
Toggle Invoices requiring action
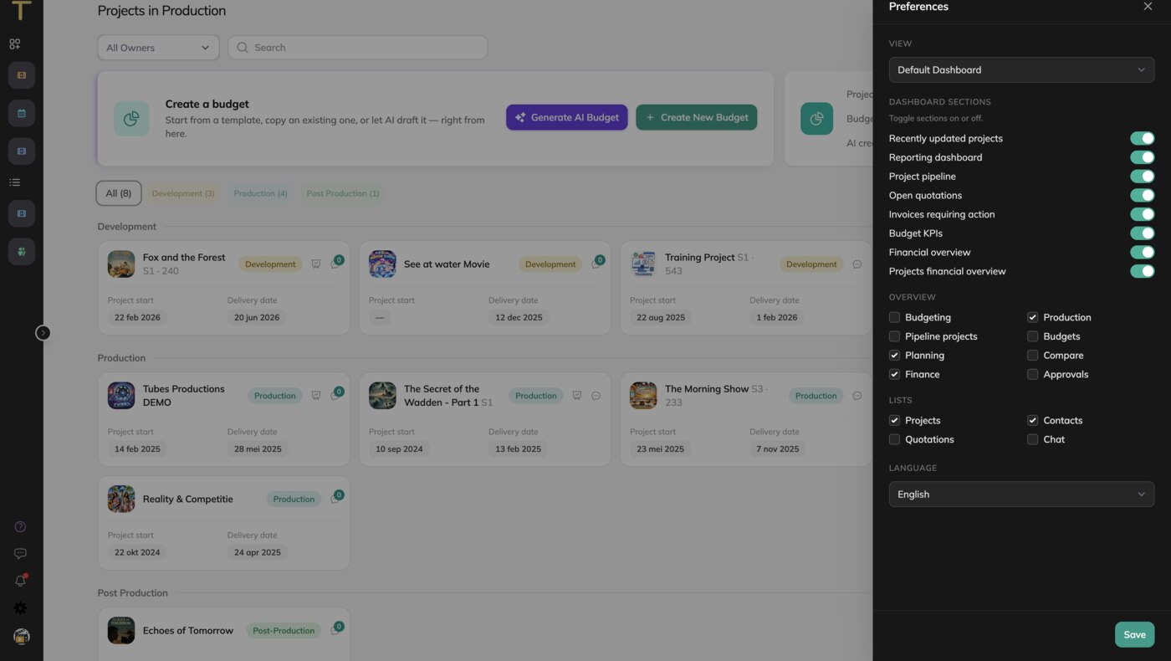pyautogui.click(x=1142, y=214)
